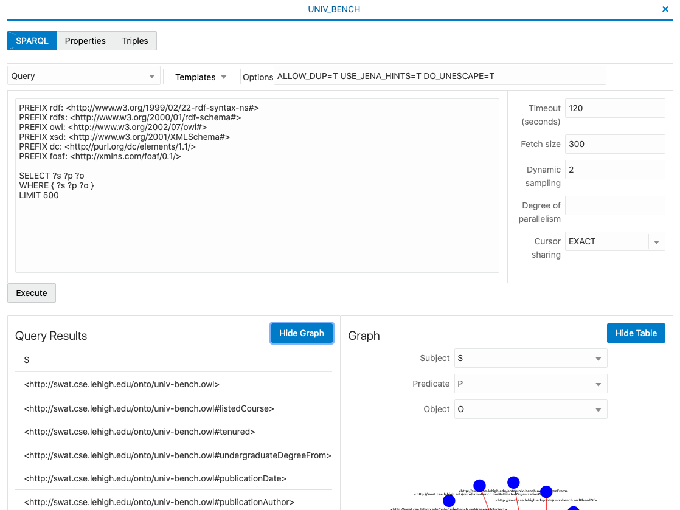Edit the Fetch size field
The height and width of the screenshot is (510, 680).
tap(615, 144)
